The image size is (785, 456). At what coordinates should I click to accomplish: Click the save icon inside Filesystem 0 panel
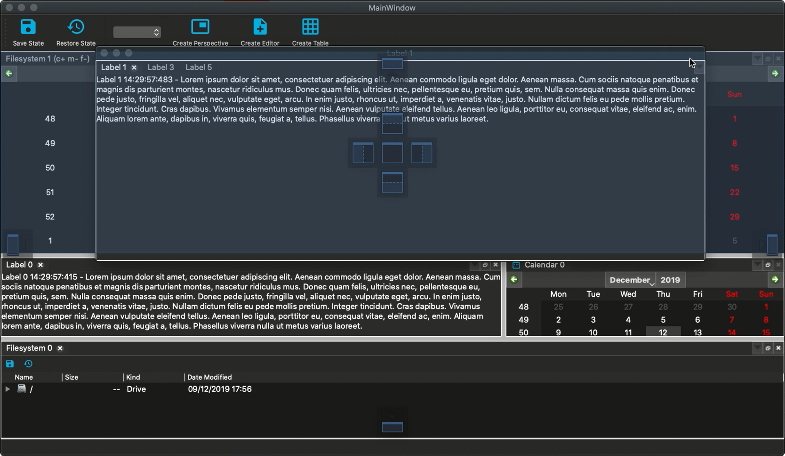[9, 364]
